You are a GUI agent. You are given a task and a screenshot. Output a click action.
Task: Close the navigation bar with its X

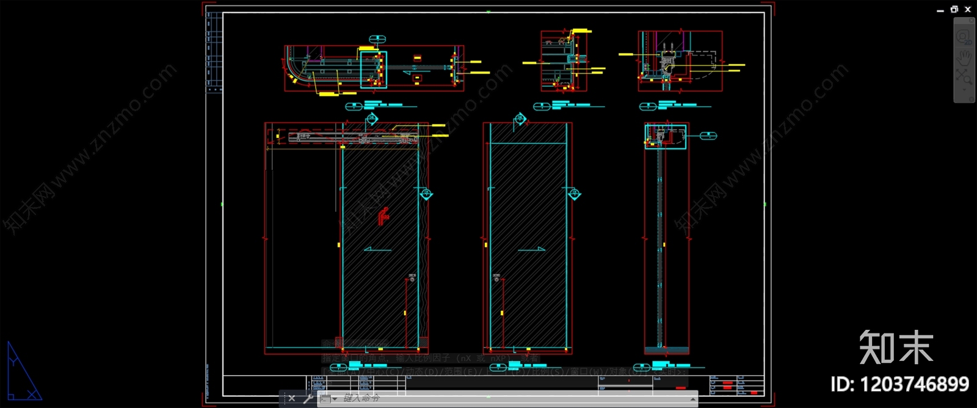point(972,21)
